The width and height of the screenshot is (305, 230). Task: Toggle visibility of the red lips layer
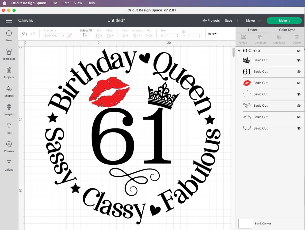tap(298, 83)
